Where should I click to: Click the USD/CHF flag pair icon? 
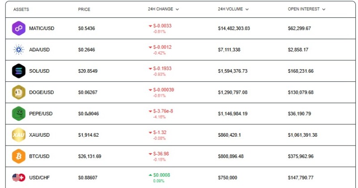19,178
